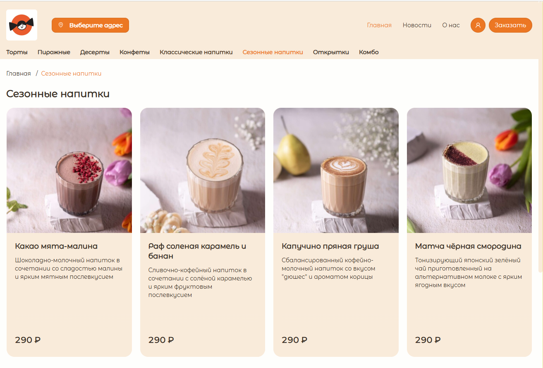
Task: Select the Открытки category
Action: [331, 52]
